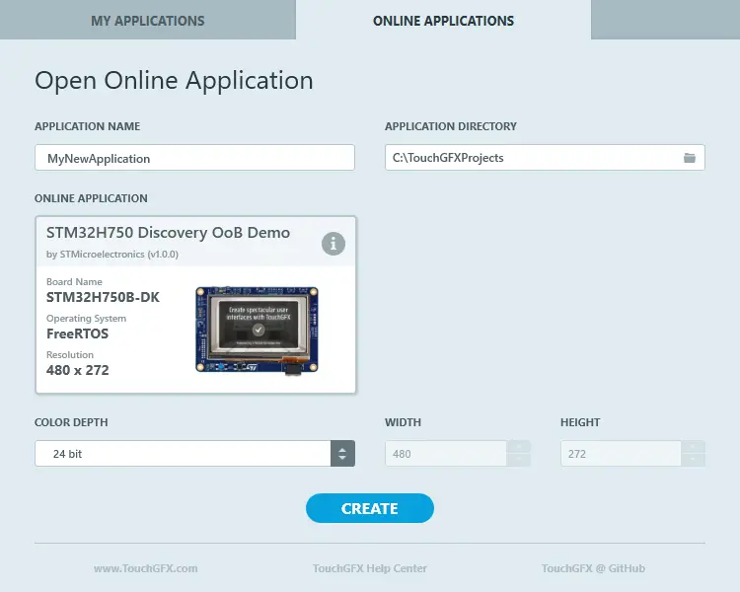The width and height of the screenshot is (740, 592).
Task: Show info for STM32H750 Discovery OoB Demo
Action: click(x=333, y=244)
